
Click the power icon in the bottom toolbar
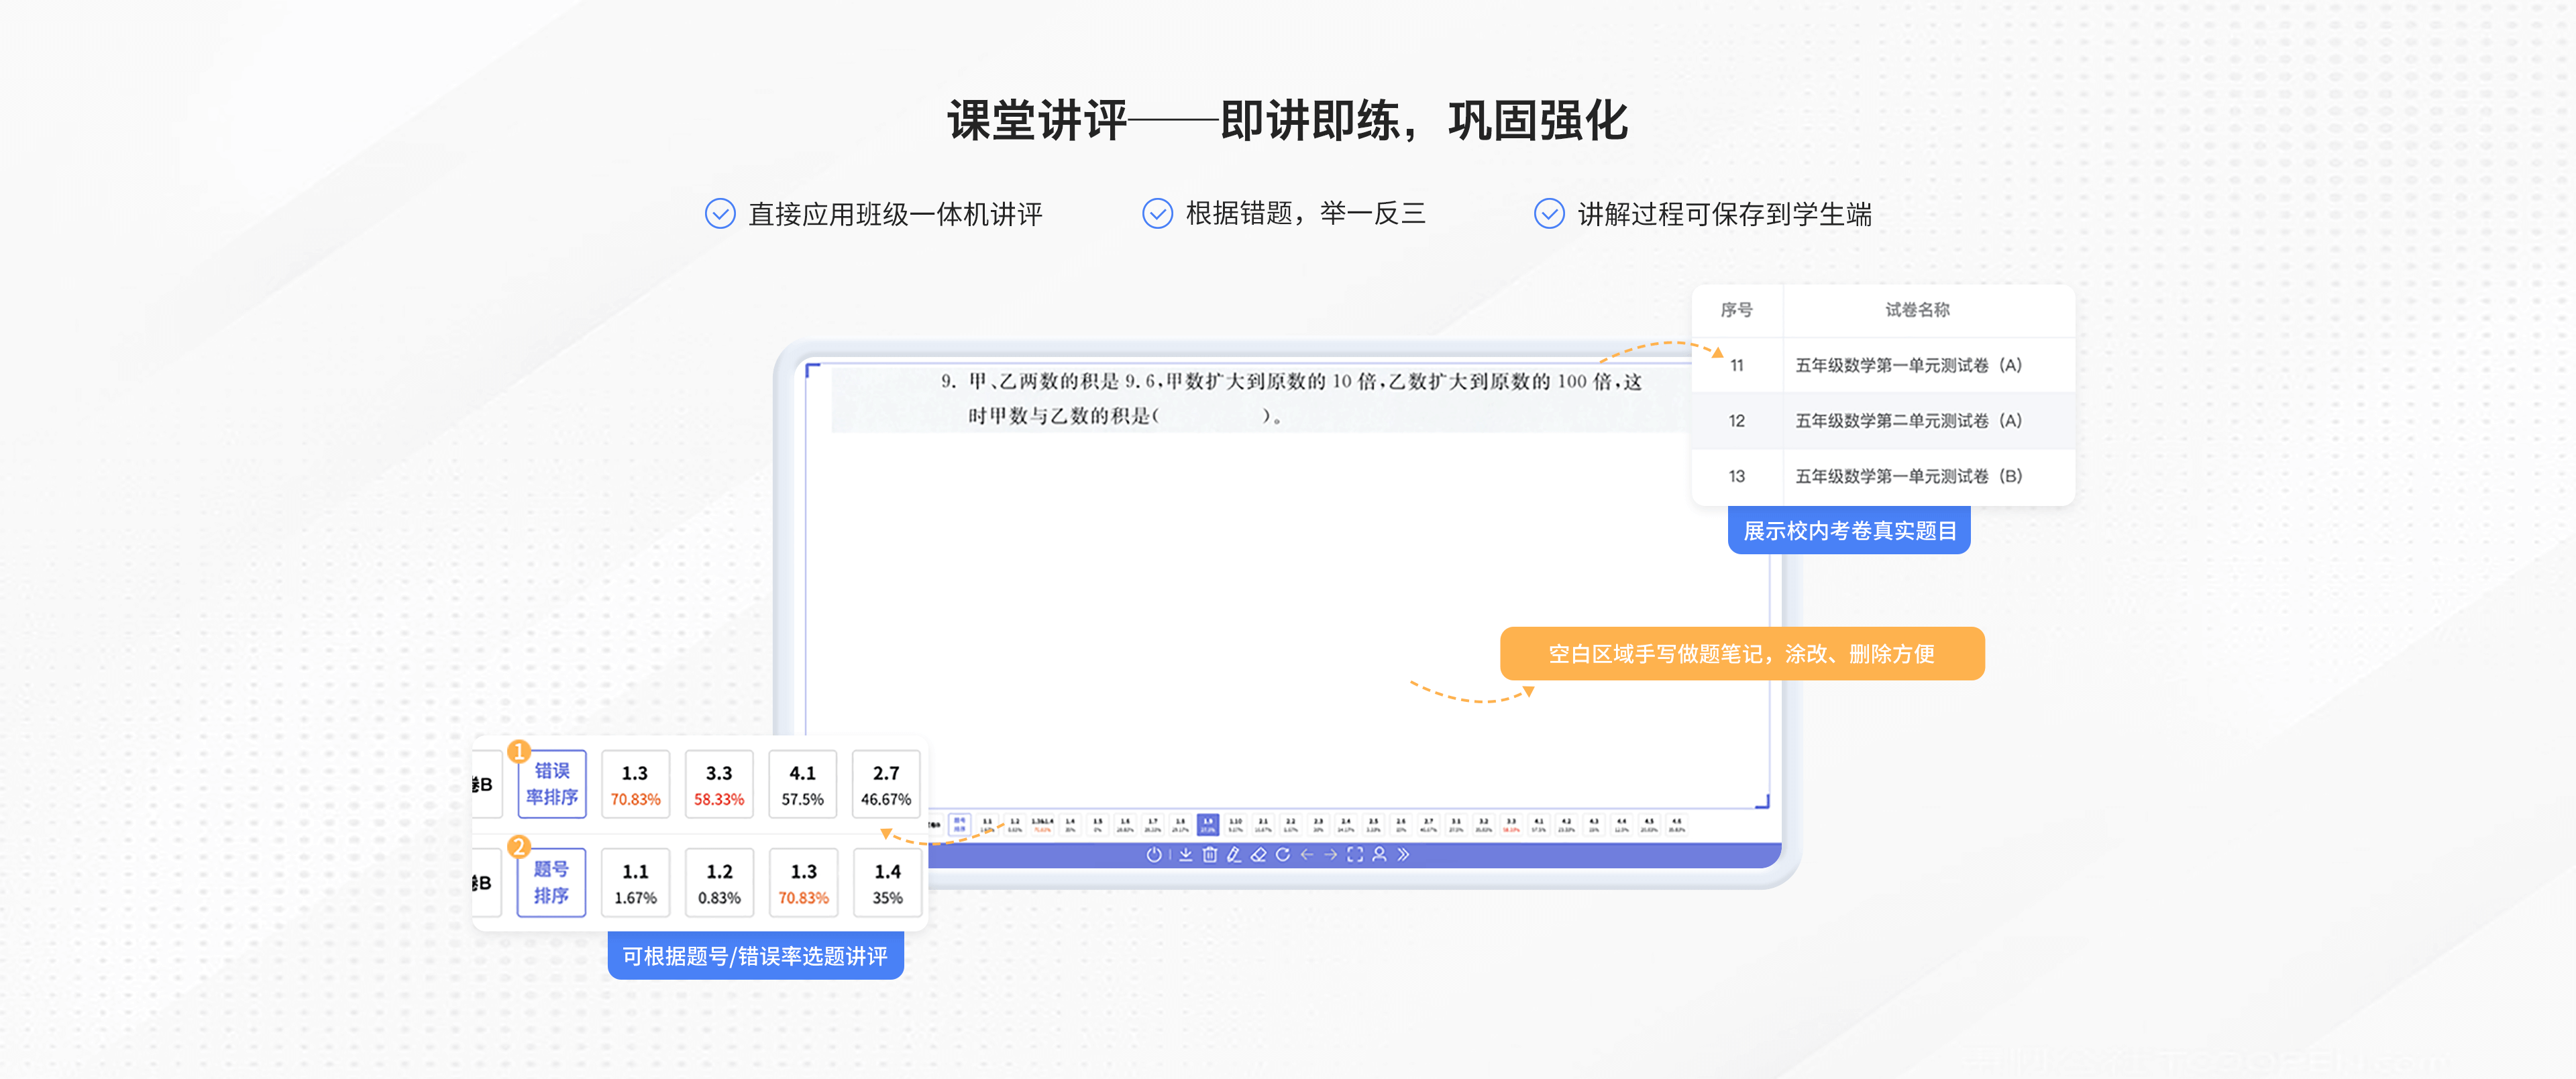pyautogui.click(x=1154, y=855)
